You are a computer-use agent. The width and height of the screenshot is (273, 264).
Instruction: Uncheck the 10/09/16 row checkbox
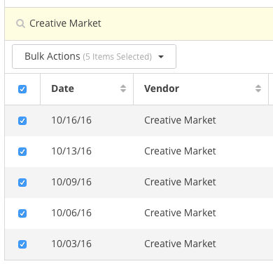coord(22,183)
